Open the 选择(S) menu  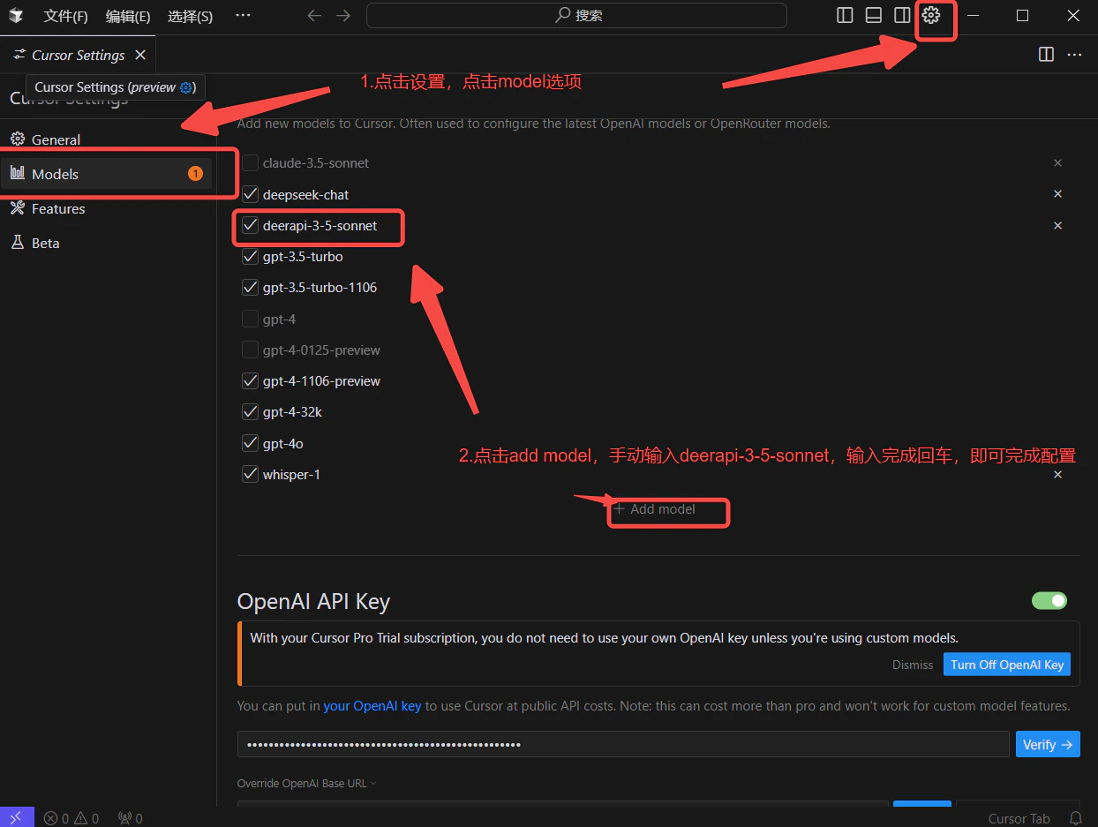click(x=190, y=16)
